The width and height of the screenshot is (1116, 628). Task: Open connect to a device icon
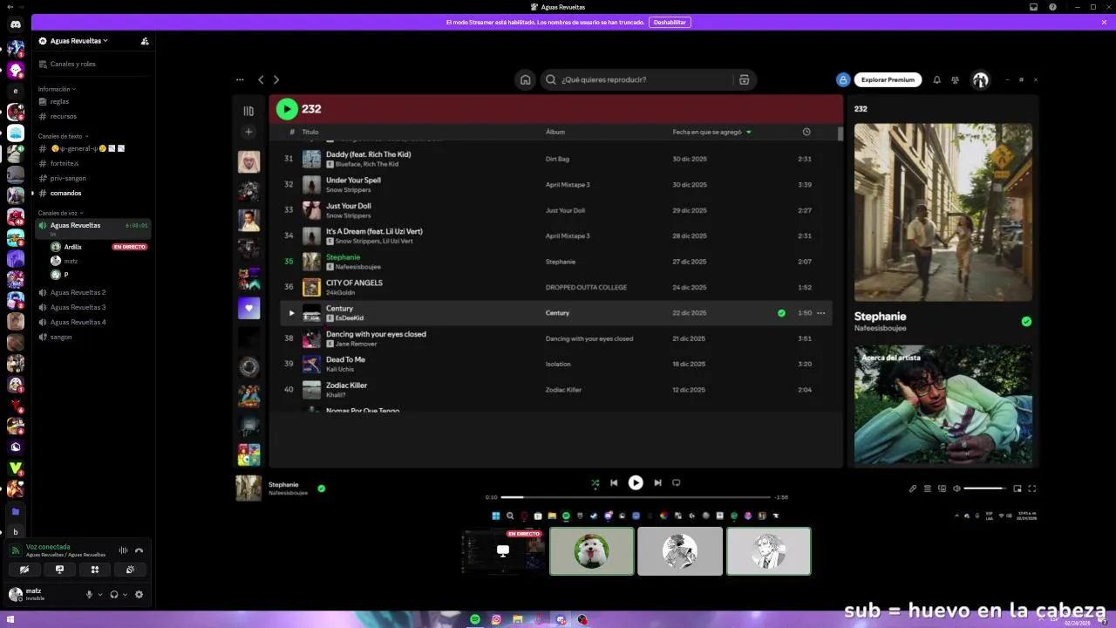pyautogui.click(x=942, y=488)
